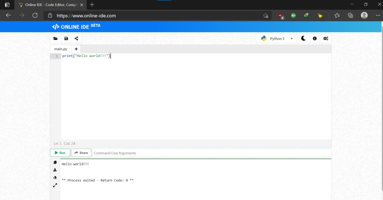The height and width of the screenshot is (200, 383).
Task: Select the Online IDE - Code Editor browser tab
Action: point(50,5)
